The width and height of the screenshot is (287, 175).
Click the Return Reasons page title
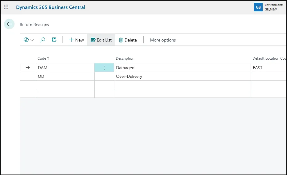click(35, 25)
